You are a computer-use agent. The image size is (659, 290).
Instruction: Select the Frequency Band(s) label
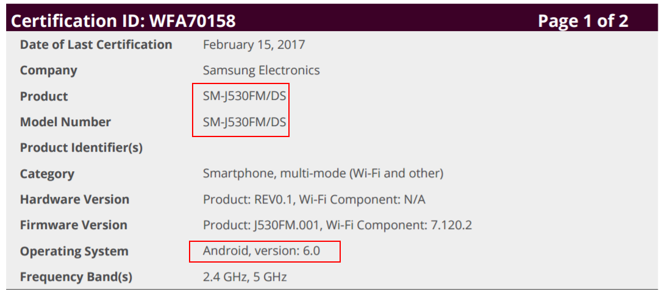pos(76,277)
